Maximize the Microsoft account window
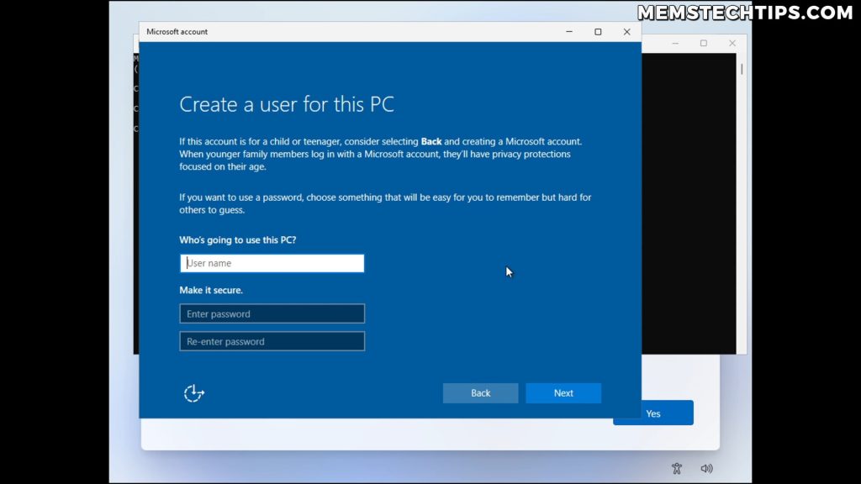The width and height of the screenshot is (861, 484). (598, 32)
